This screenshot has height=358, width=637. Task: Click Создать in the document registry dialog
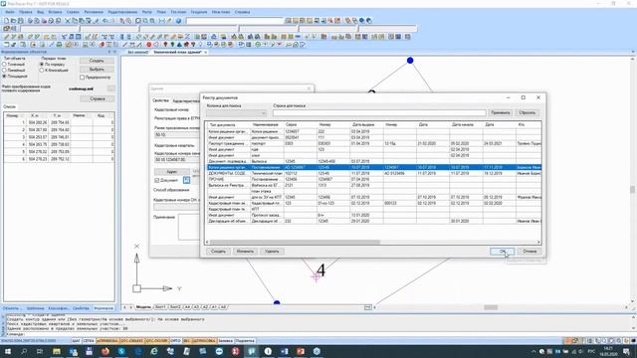pos(218,252)
